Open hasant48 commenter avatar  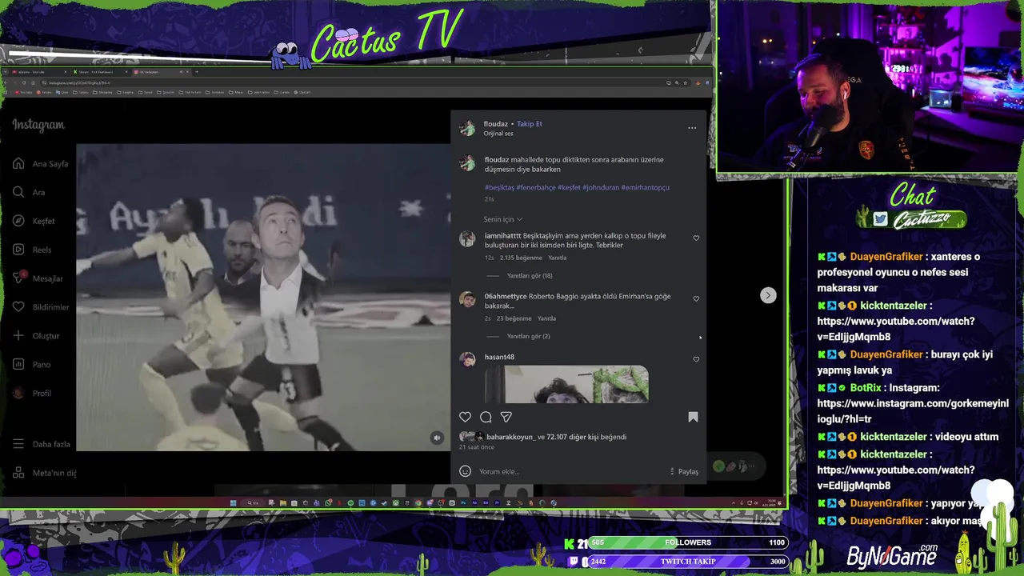pos(467,359)
